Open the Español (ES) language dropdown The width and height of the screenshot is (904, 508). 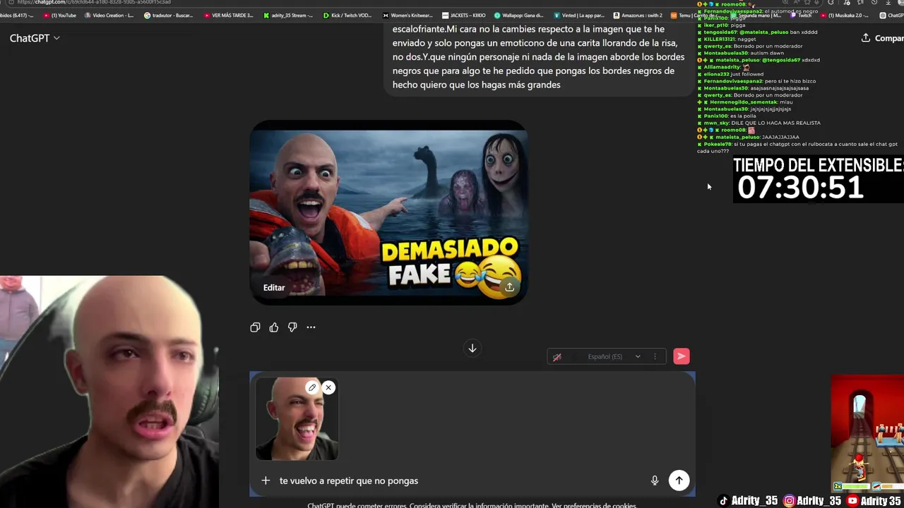pyautogui.click(x=614, y=357)
